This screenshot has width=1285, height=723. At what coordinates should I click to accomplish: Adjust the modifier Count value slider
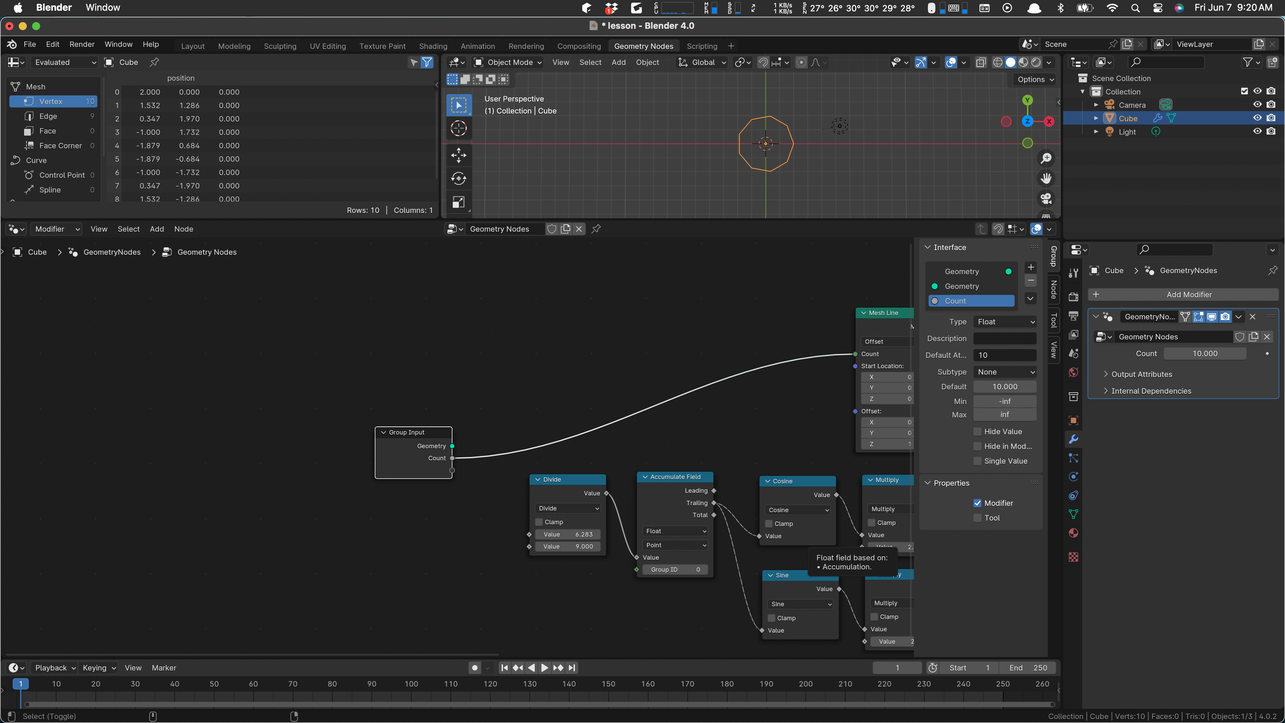coord(1205,353)
